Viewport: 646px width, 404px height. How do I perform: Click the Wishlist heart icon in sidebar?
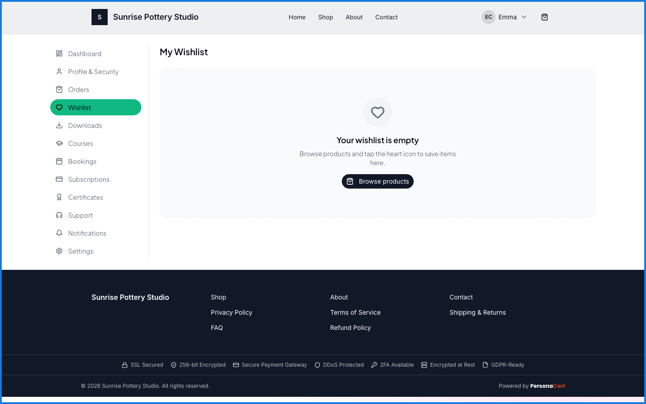[59, 107]
